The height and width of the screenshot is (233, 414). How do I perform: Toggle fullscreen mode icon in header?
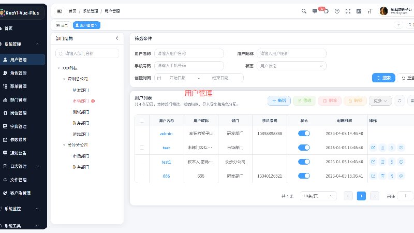click(348, 11)
